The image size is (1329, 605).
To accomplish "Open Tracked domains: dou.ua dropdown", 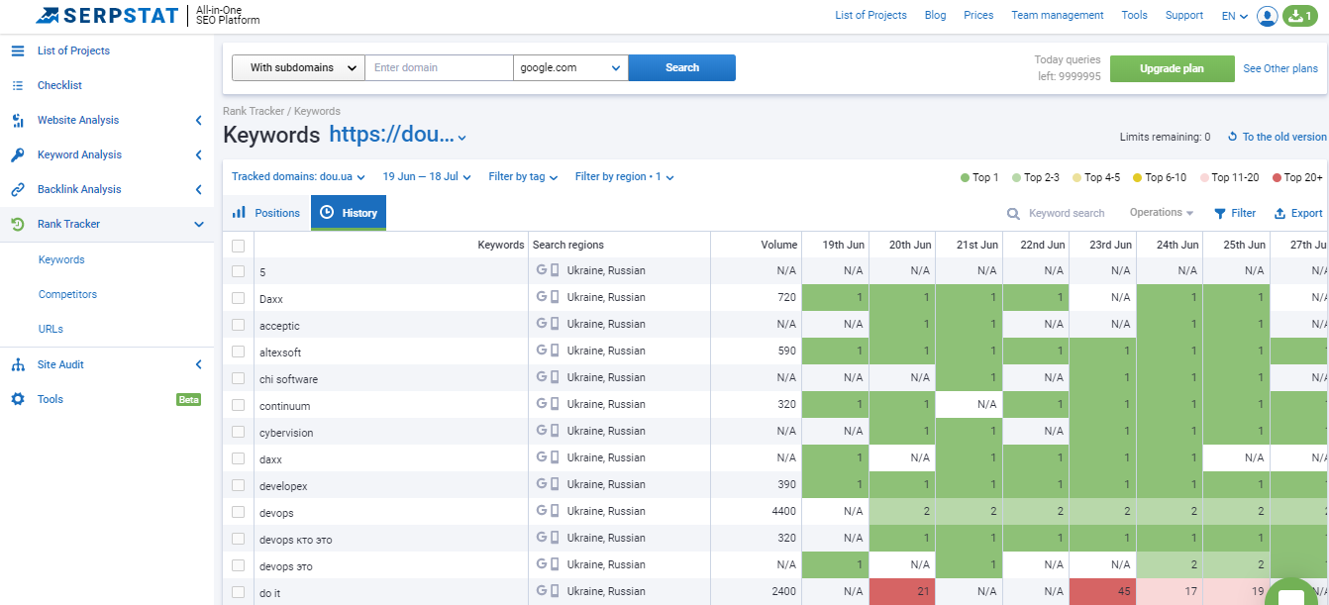I will click(298, 176).
